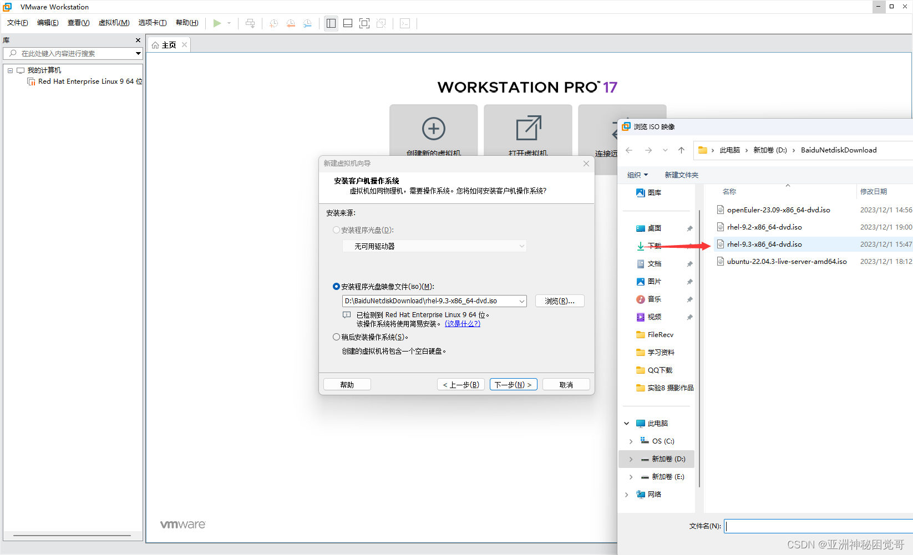Click the take snapshot toolbar icon
Viewport: 913px width, 555px height.
(273, 23)
